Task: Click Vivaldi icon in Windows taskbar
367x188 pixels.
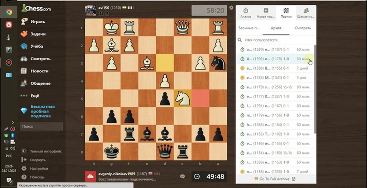Action: coord(9,25)
